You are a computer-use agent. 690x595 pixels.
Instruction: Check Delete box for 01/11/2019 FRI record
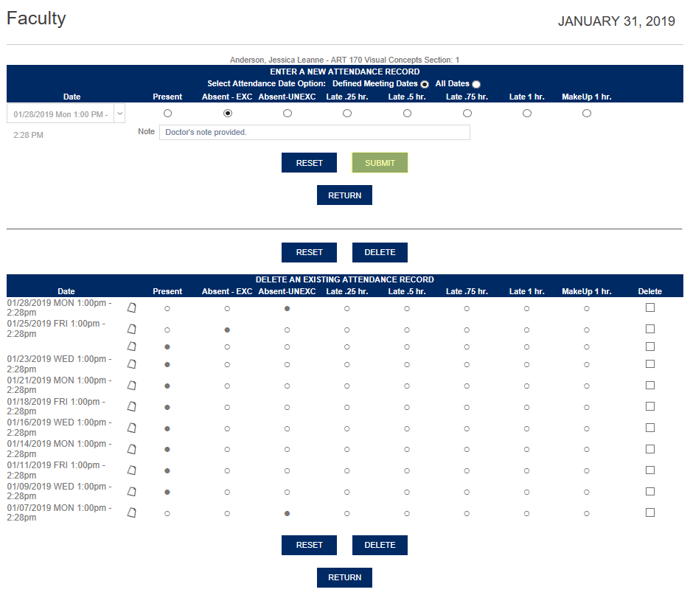coord(650,470)
